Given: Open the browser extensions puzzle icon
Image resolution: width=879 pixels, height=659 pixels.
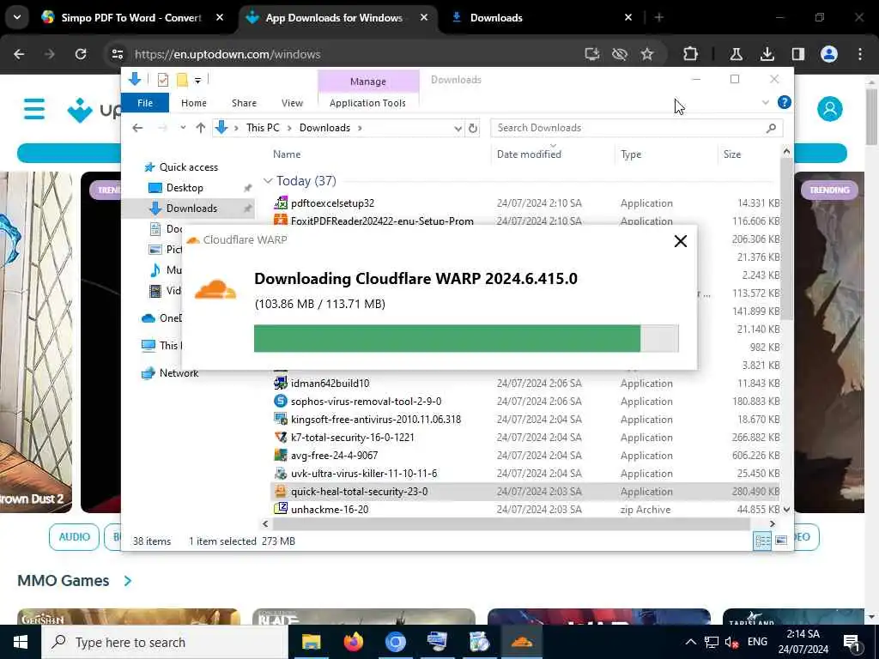Looking at the screenshot, I should (691, 54).
